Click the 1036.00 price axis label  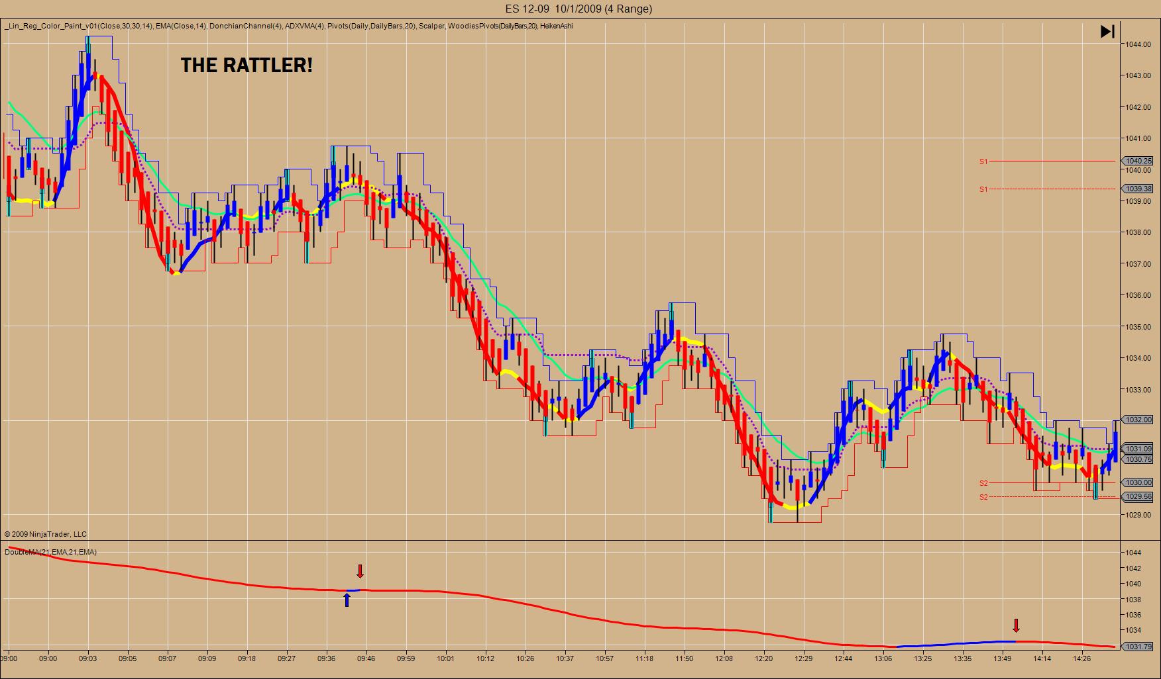click(x=1137, y=295)
